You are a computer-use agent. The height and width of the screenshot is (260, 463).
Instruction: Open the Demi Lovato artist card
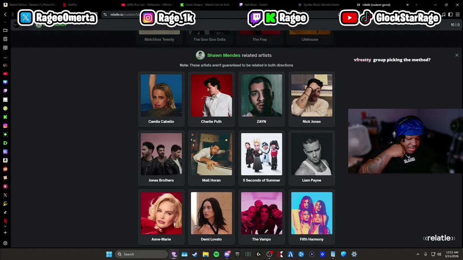tap(211, 217)
